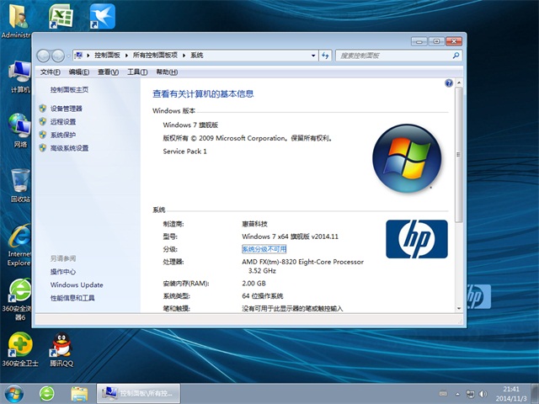Click the 系统分级不可用 link

click(x=264, y=249)
